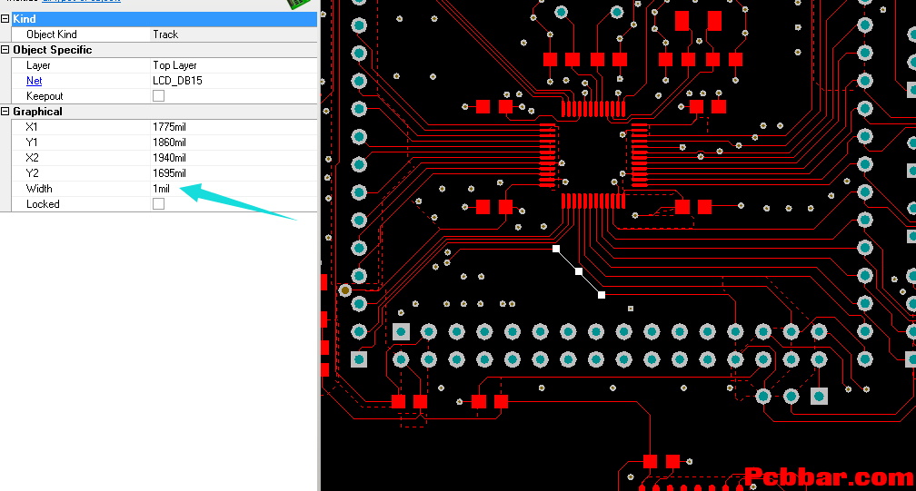Collapse the Graphical section
The height and width of the screenshot is (491, 916).
click(x=5, y=112)
